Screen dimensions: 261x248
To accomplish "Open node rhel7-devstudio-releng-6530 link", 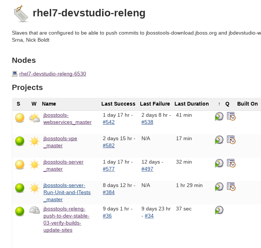I will tap(53, 74).
